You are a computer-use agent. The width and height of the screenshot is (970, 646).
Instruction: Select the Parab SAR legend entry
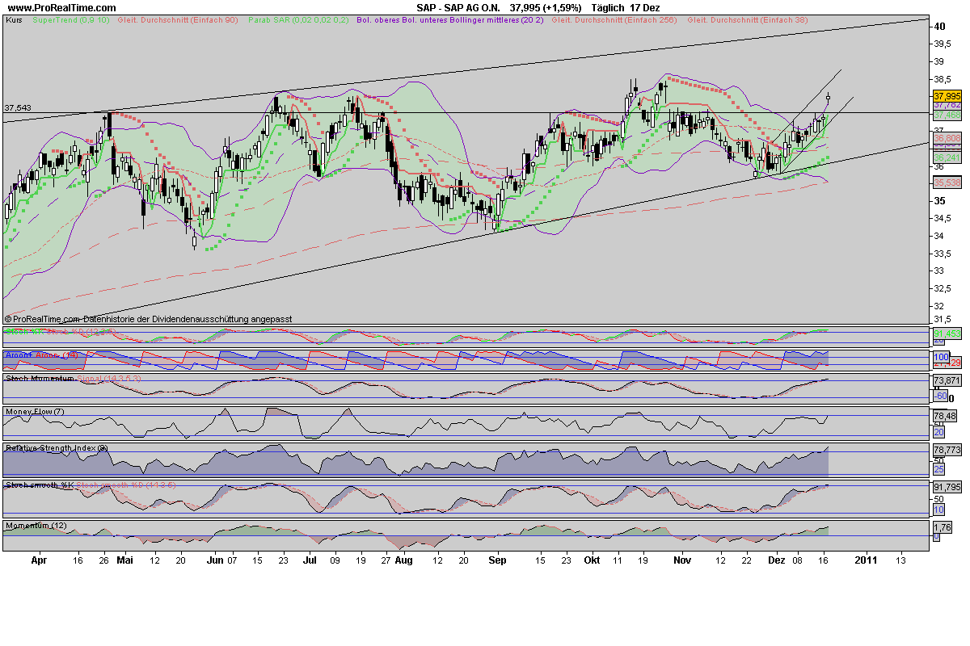click(x=297, y=19)
